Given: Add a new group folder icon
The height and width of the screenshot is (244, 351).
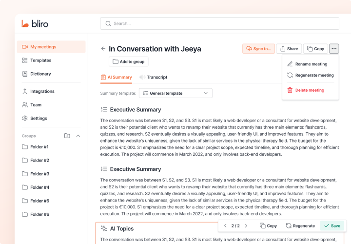Looking at the screenshot, I should click(67, 136).
